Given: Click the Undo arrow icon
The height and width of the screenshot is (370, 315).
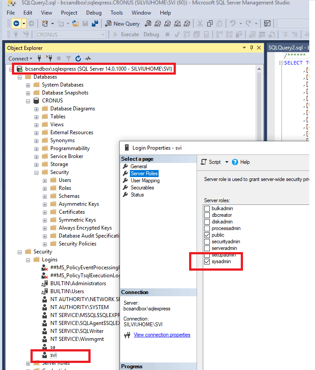Looking at the screenshot, I should tap(233, 23).
